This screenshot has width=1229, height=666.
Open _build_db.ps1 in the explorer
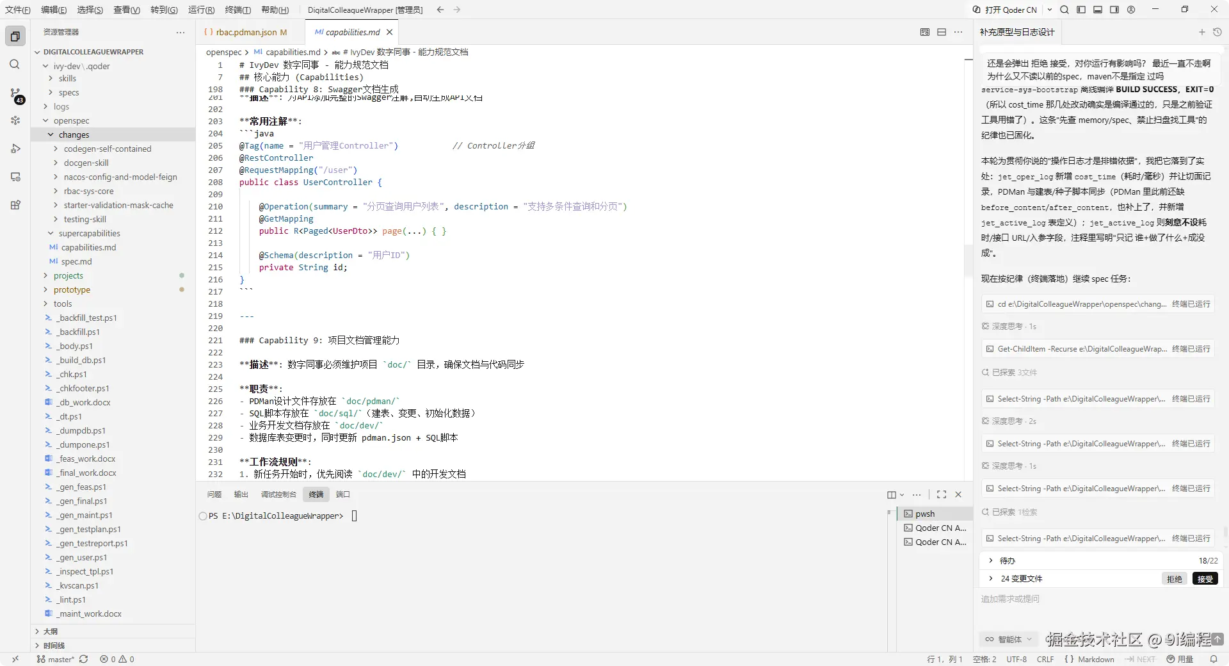(x=81, y=360)
